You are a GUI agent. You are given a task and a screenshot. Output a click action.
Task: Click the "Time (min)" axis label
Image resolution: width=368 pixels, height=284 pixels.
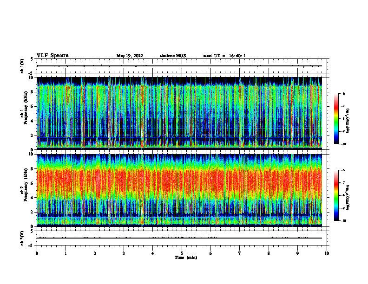coord(186,258)
